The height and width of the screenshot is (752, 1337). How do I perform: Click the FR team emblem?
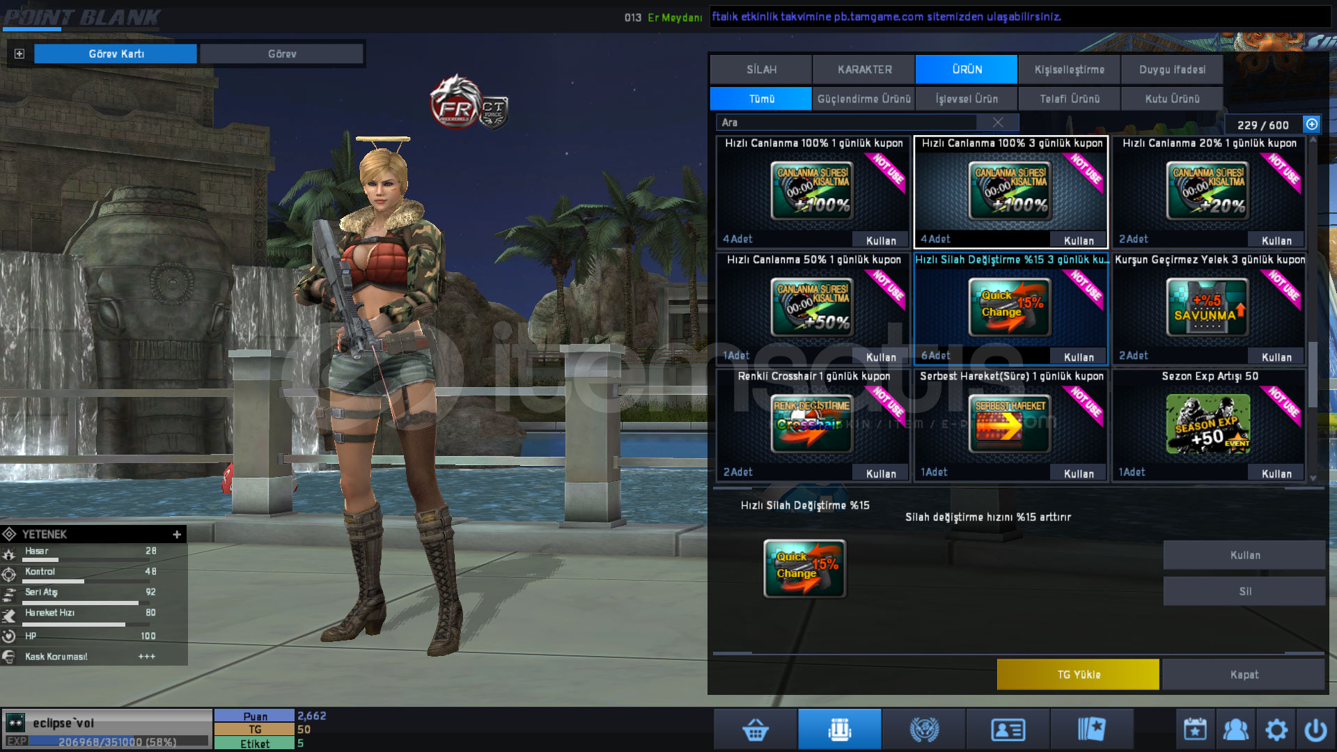[455, 103]
